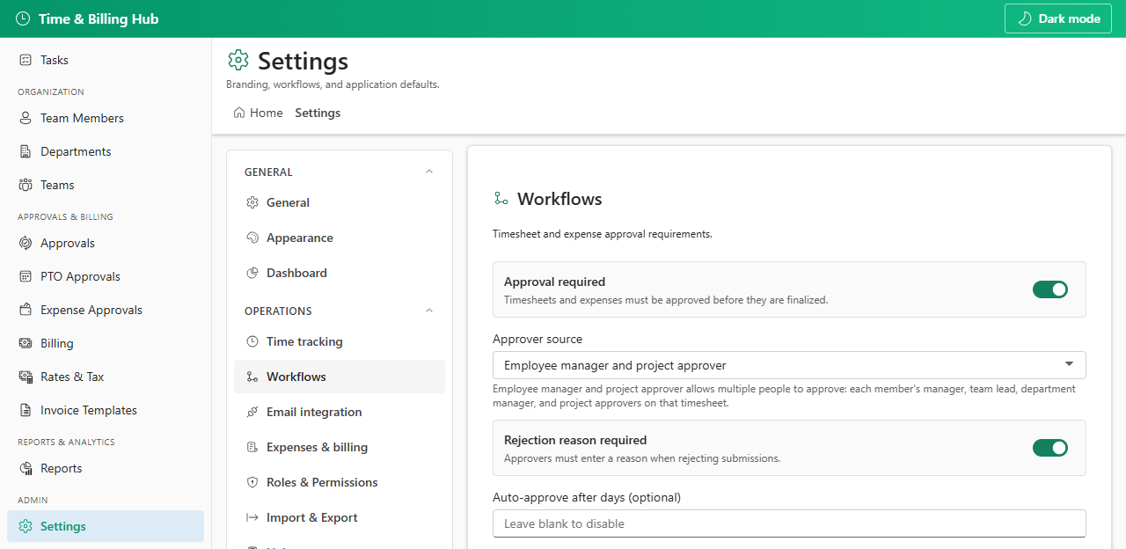
Task: Select the Expenses & billing settings item
Action: [340, 447]
